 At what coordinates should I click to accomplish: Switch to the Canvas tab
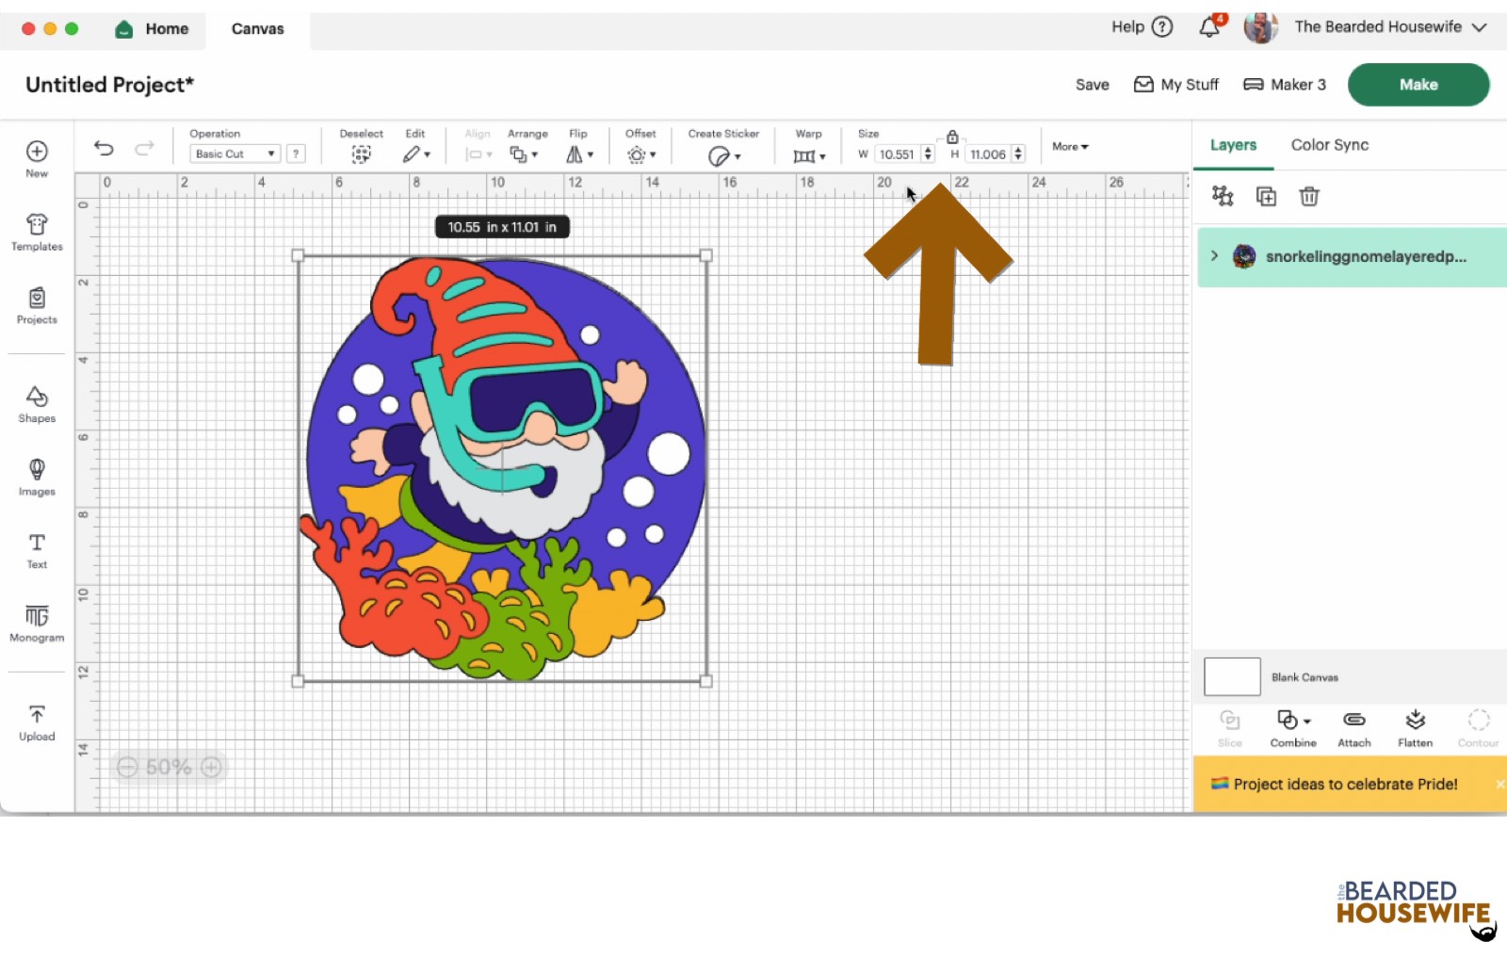click(257, 29)
